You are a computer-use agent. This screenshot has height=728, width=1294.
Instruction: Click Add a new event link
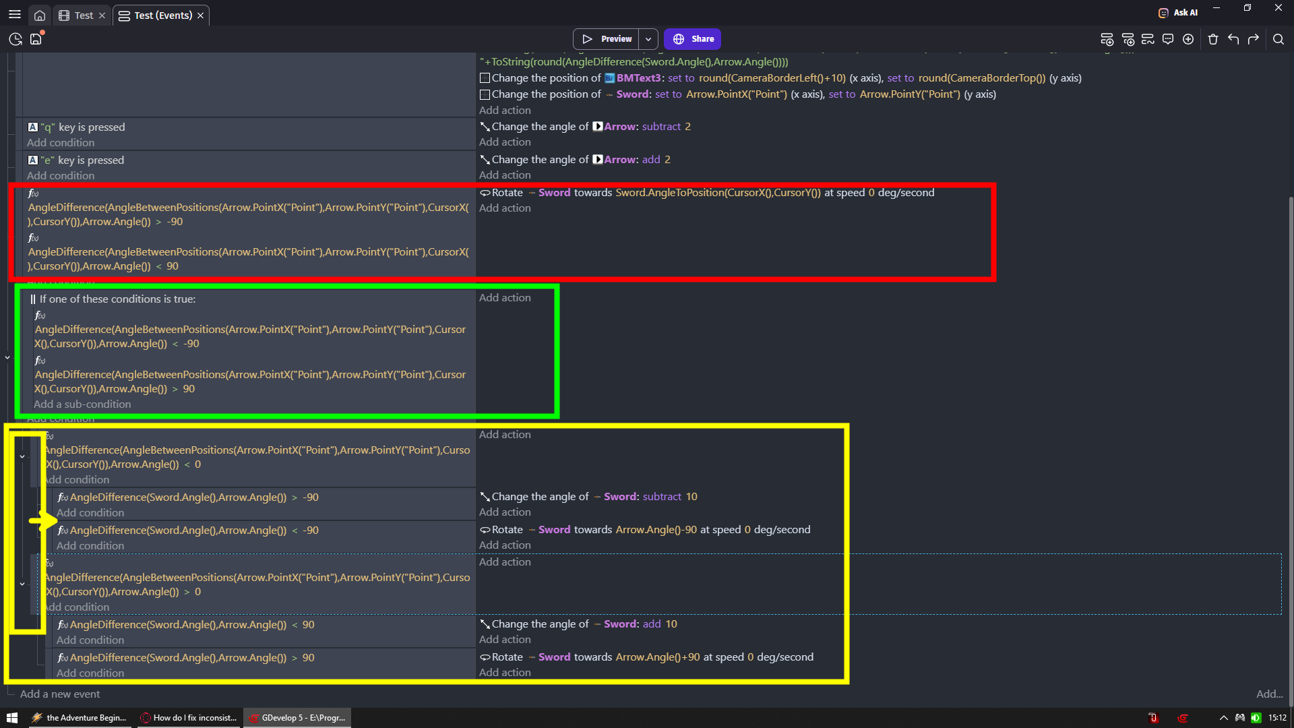click(60, 694)
